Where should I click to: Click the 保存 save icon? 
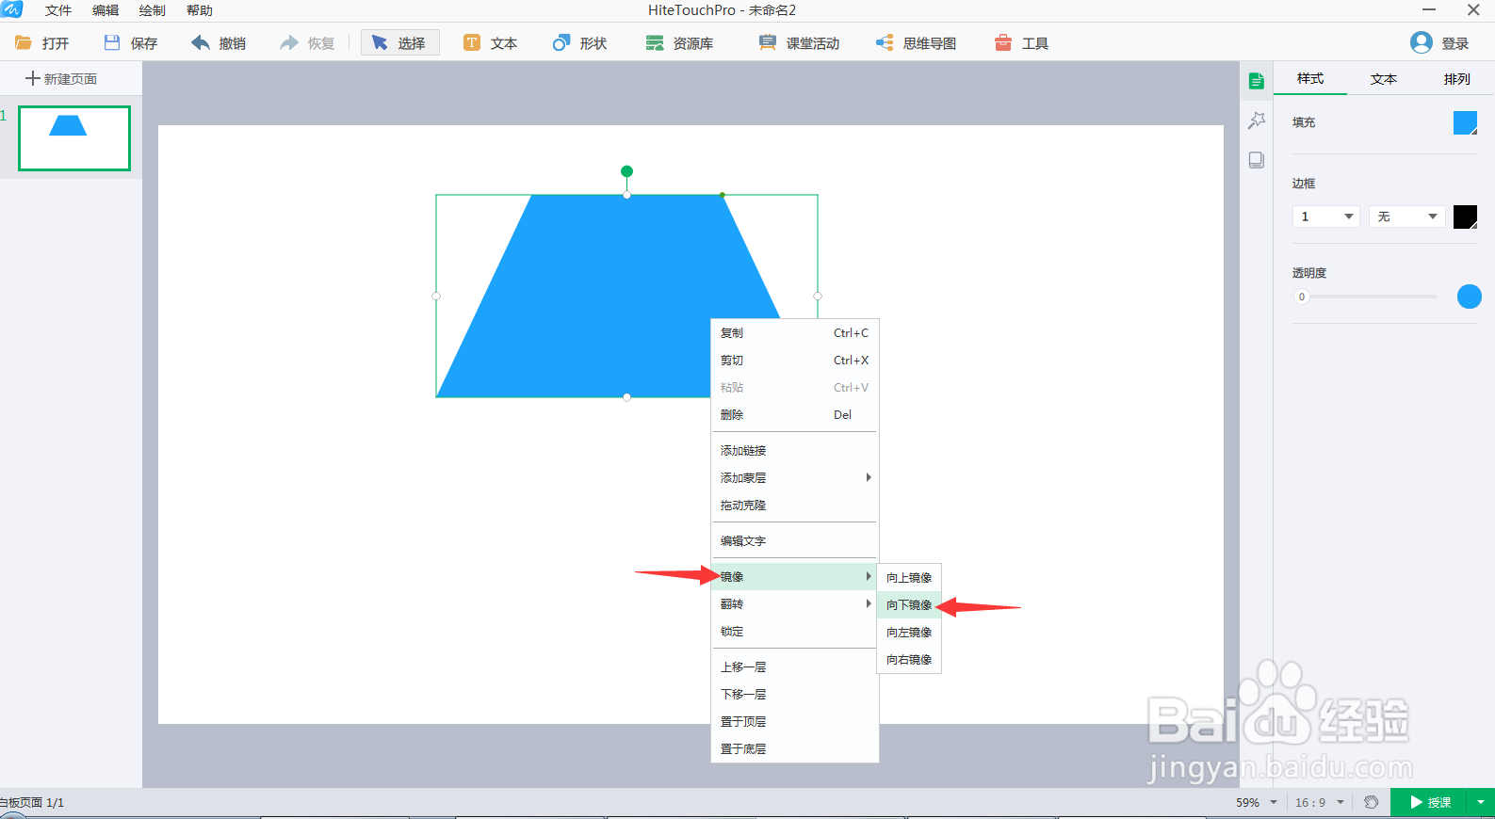coord(112,42)
